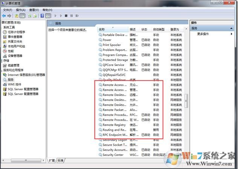Select 共享文件夹 tree node

[12, 41]
